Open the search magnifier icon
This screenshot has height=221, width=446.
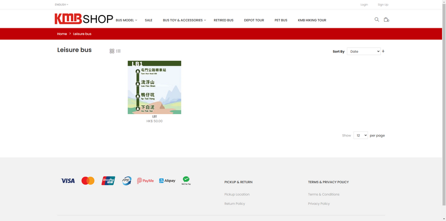click(377, 19)
